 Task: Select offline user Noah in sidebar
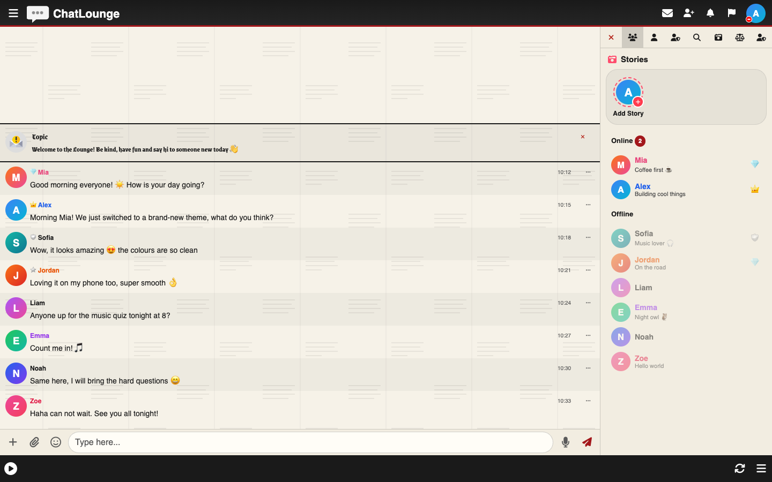coord(686,337)
